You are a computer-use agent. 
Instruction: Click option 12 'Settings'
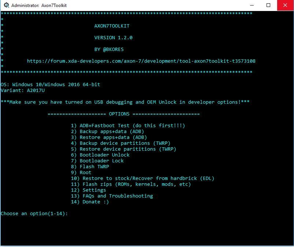click(88, 190)
